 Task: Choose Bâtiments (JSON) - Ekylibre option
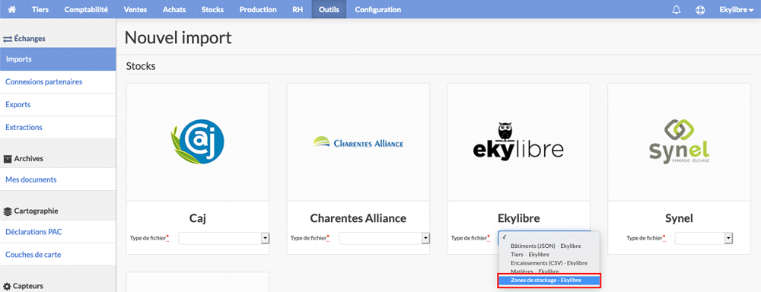click(546, 246)
